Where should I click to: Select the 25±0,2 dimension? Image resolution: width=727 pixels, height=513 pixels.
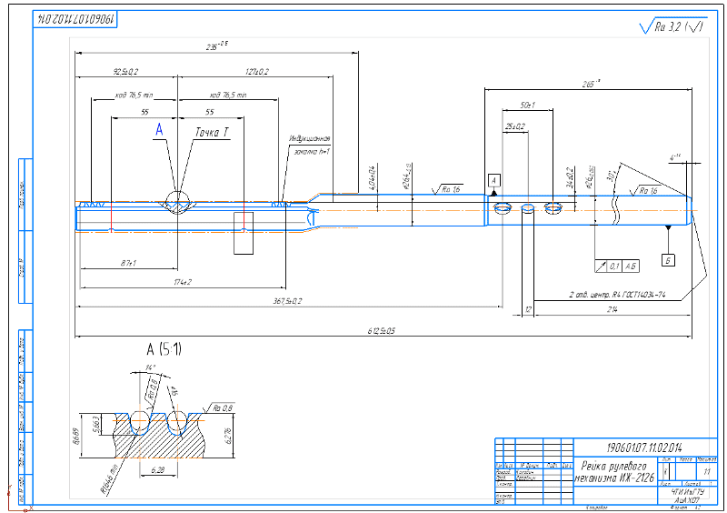514,126
